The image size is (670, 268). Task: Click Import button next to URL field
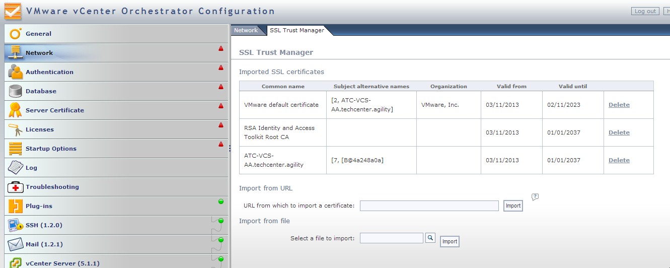[513, 206]
